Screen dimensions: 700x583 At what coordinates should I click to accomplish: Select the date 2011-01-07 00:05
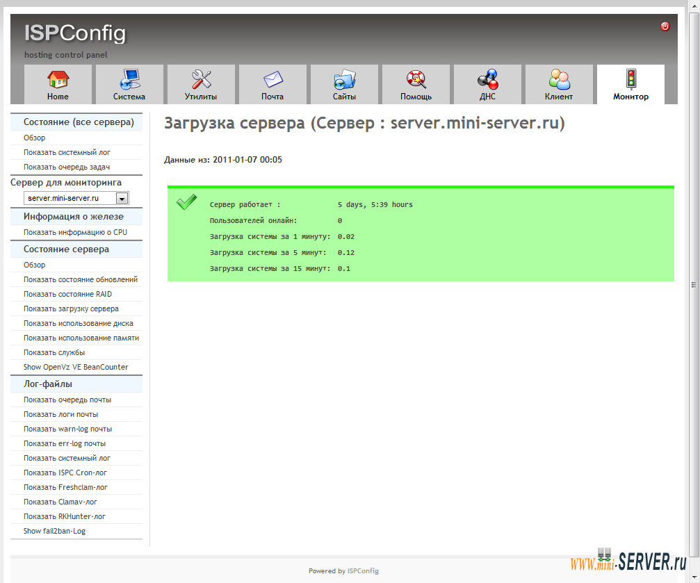pos(247,160)
